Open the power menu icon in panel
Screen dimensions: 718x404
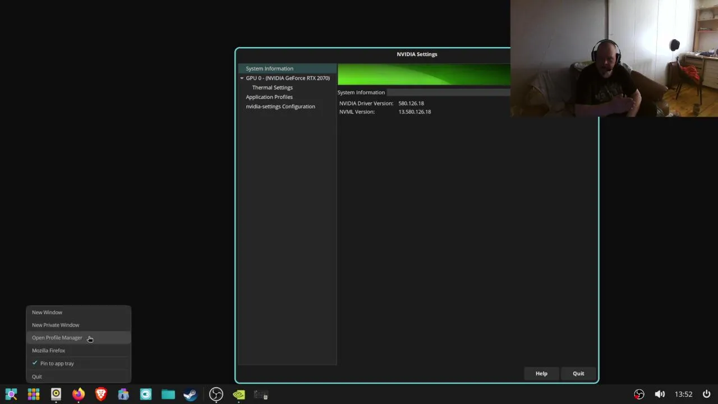coord(706,394)
